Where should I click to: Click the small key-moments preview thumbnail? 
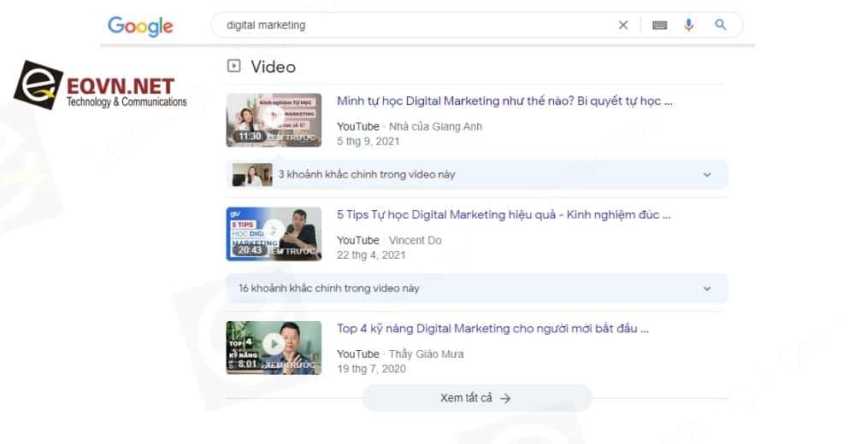click(252, 175)
